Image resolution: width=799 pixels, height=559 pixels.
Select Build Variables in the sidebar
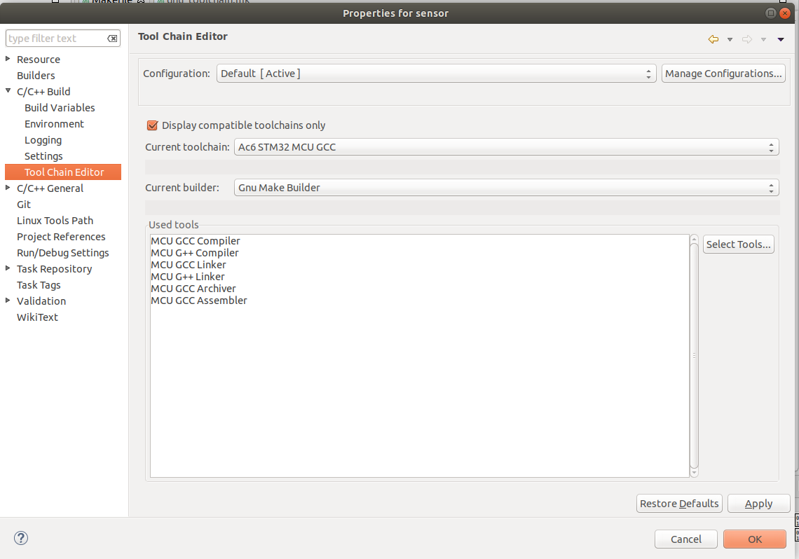point(60,108)
